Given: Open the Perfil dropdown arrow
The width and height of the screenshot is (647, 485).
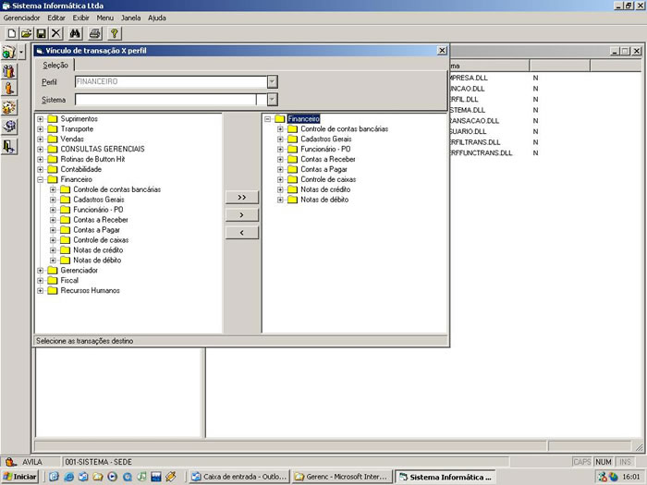Looking at the screenshot, I should click(272, 81).
